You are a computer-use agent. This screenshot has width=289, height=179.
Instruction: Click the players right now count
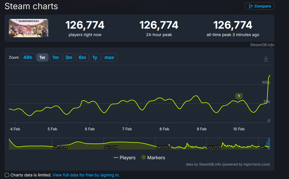(x=85, y=25)
